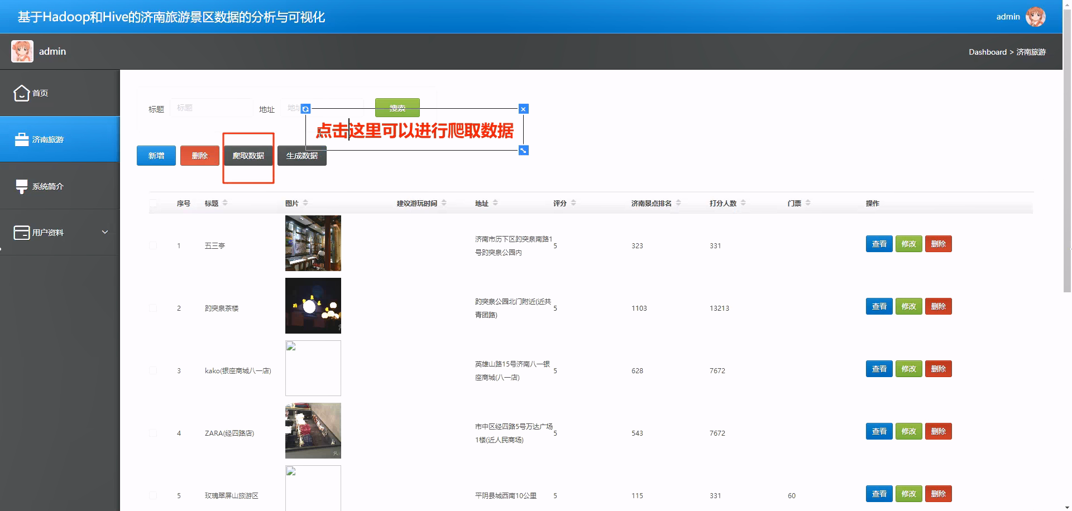Click the card icon beside 用户资料
The image size is (1072, 511).
[x=21, y=232]
